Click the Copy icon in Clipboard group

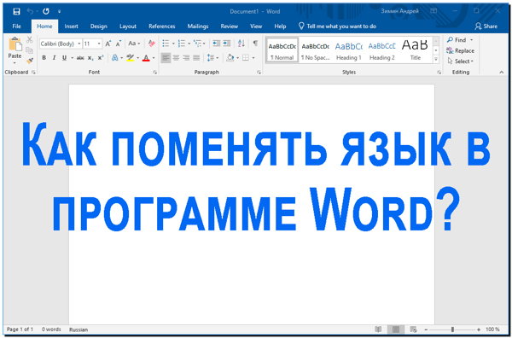point(30,50)
